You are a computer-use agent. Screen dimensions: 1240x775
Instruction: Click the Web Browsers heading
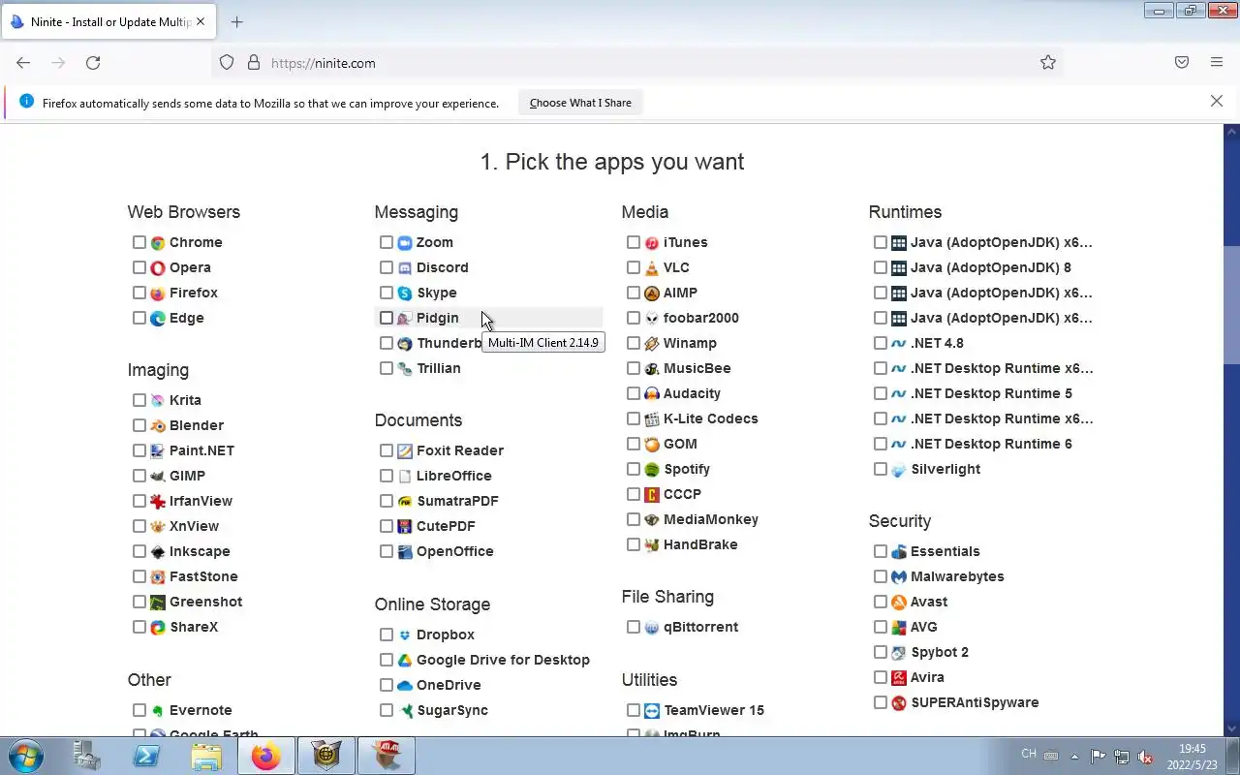(x=184, y=212)
